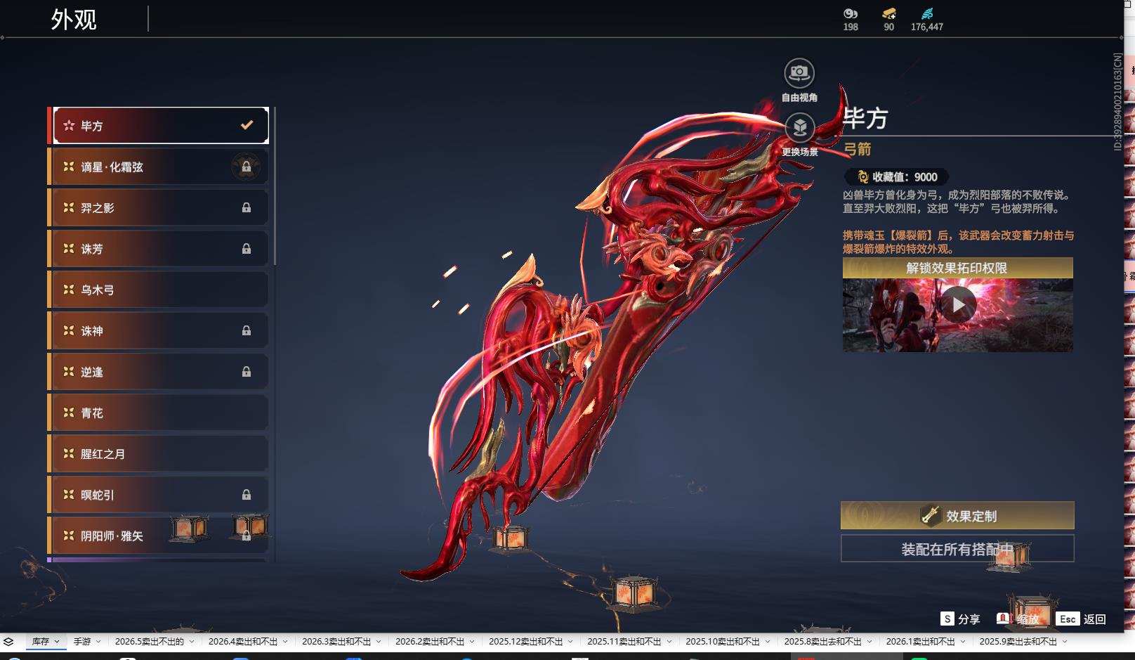Click 装配在所有搭配中 button
This screenshot has height=660, width=1135.
click(957, 549)
